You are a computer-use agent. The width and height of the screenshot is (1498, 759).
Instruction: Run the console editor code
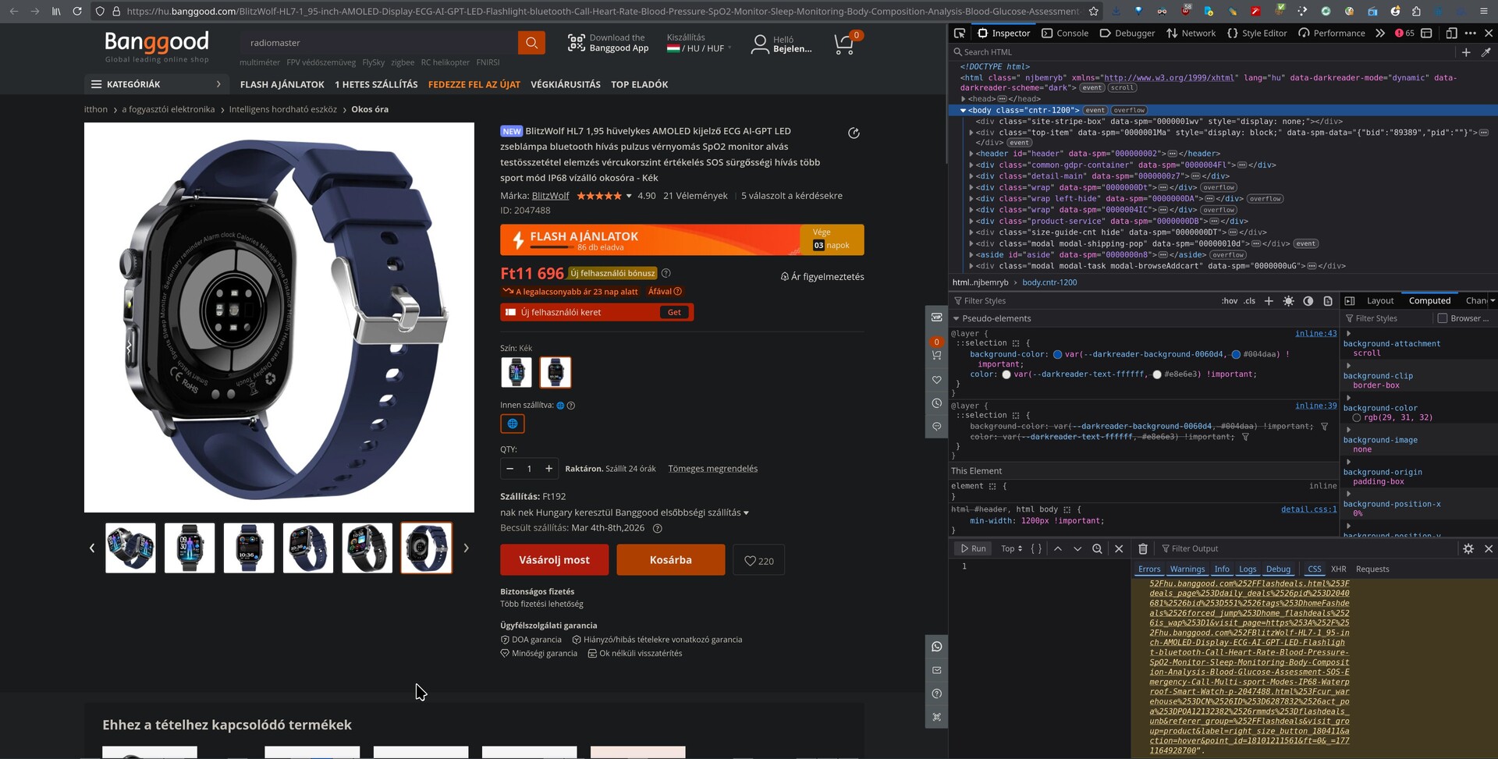[x=973, y=549]
